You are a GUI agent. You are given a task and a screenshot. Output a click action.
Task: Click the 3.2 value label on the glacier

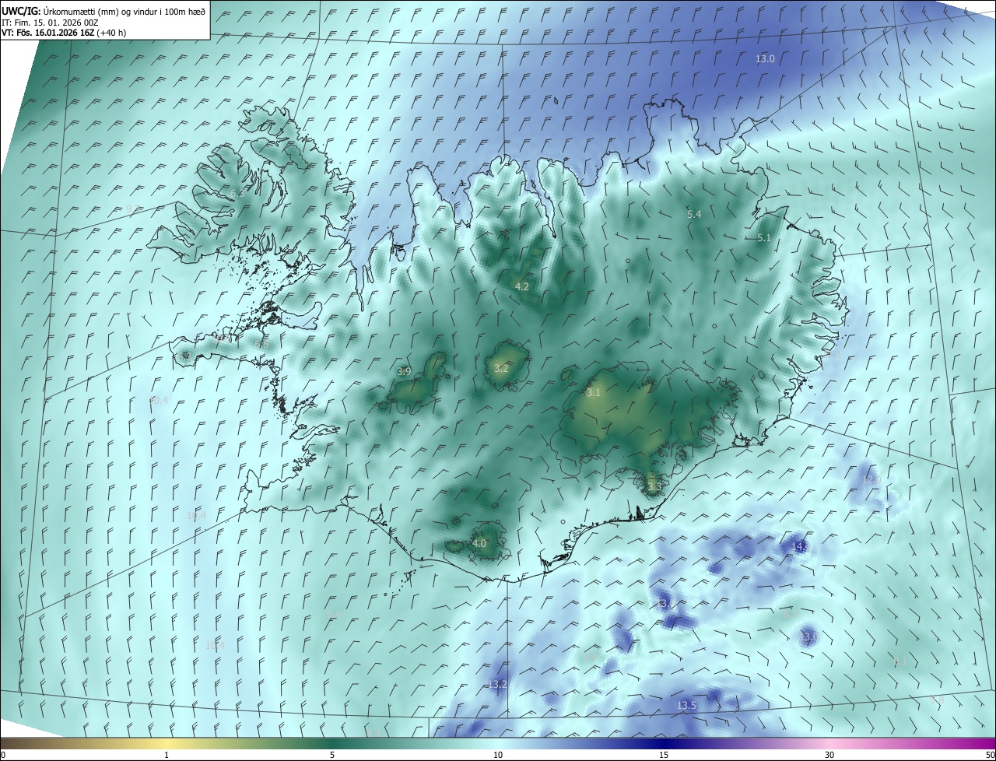coord(501,368)
